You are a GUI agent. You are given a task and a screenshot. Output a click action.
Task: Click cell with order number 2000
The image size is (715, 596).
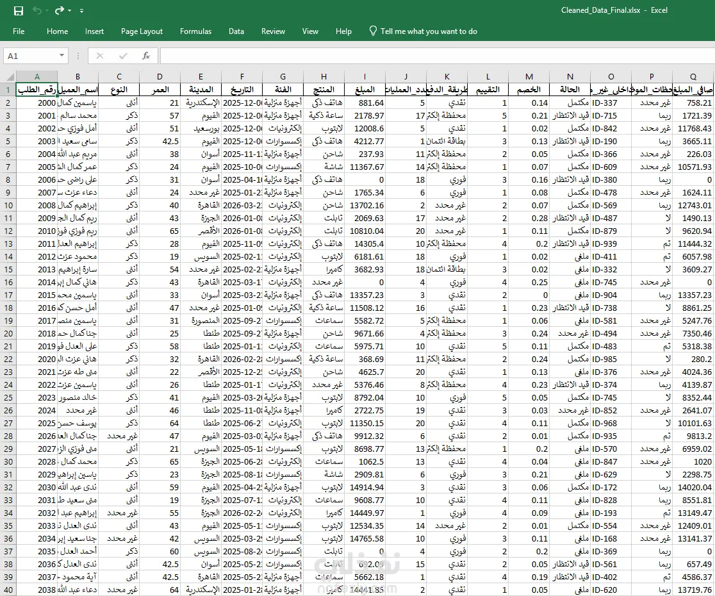[x=37, y=103]
